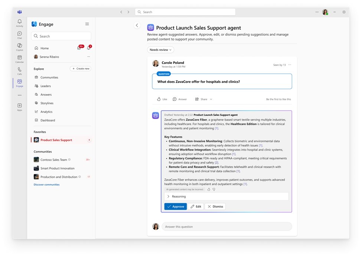Open more options on Carole Poland's post

tap(290, 65)
